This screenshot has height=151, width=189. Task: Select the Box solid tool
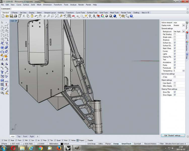click(2, 47)
